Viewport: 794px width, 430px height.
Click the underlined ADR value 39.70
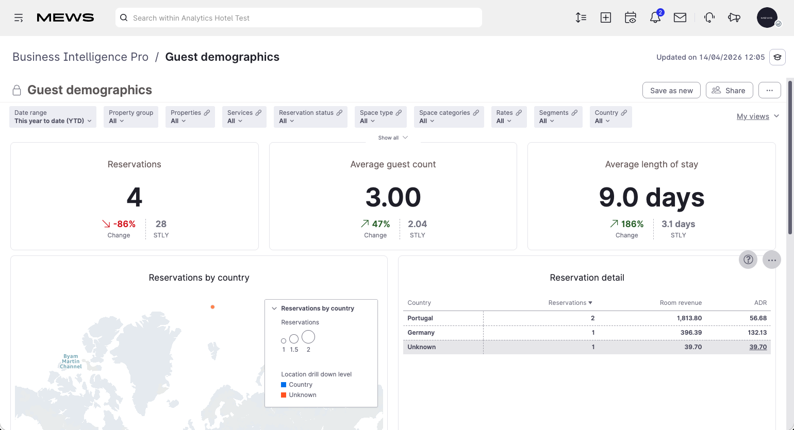758,347
